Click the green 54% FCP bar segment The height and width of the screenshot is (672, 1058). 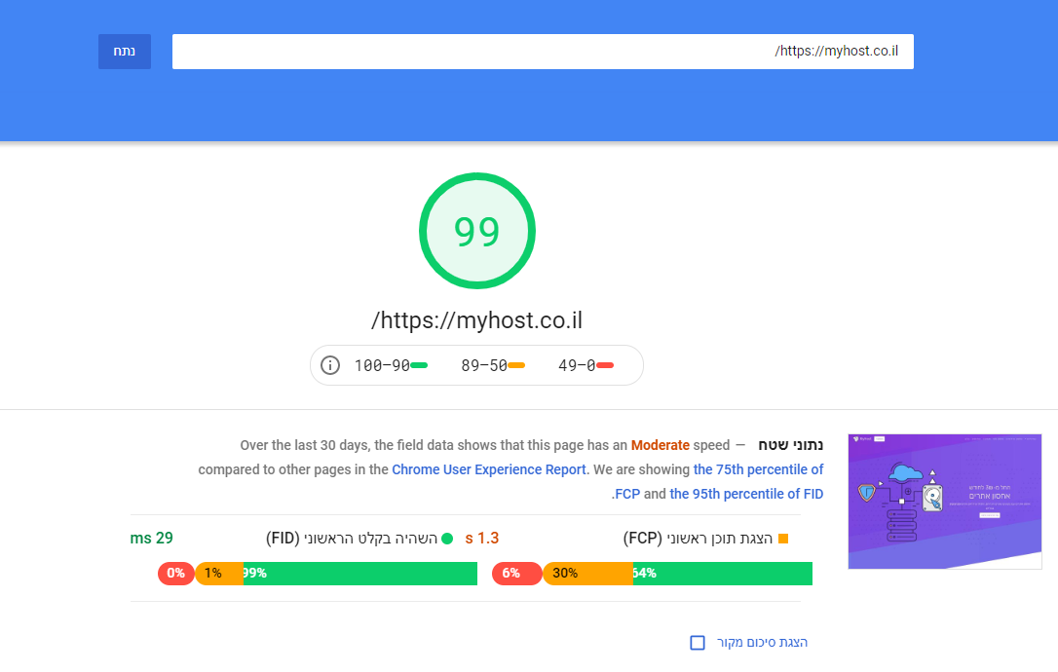click(x=723, y=574)
